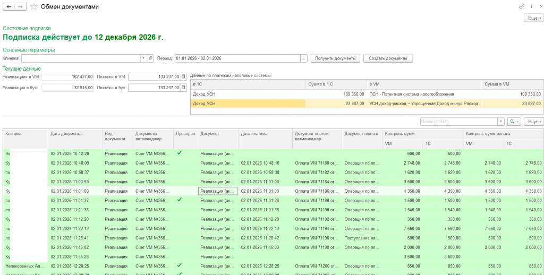The width and height of the screenshot is (544, 275).
Task: Open the top Еще menu
Action: (x=533, y=18)
